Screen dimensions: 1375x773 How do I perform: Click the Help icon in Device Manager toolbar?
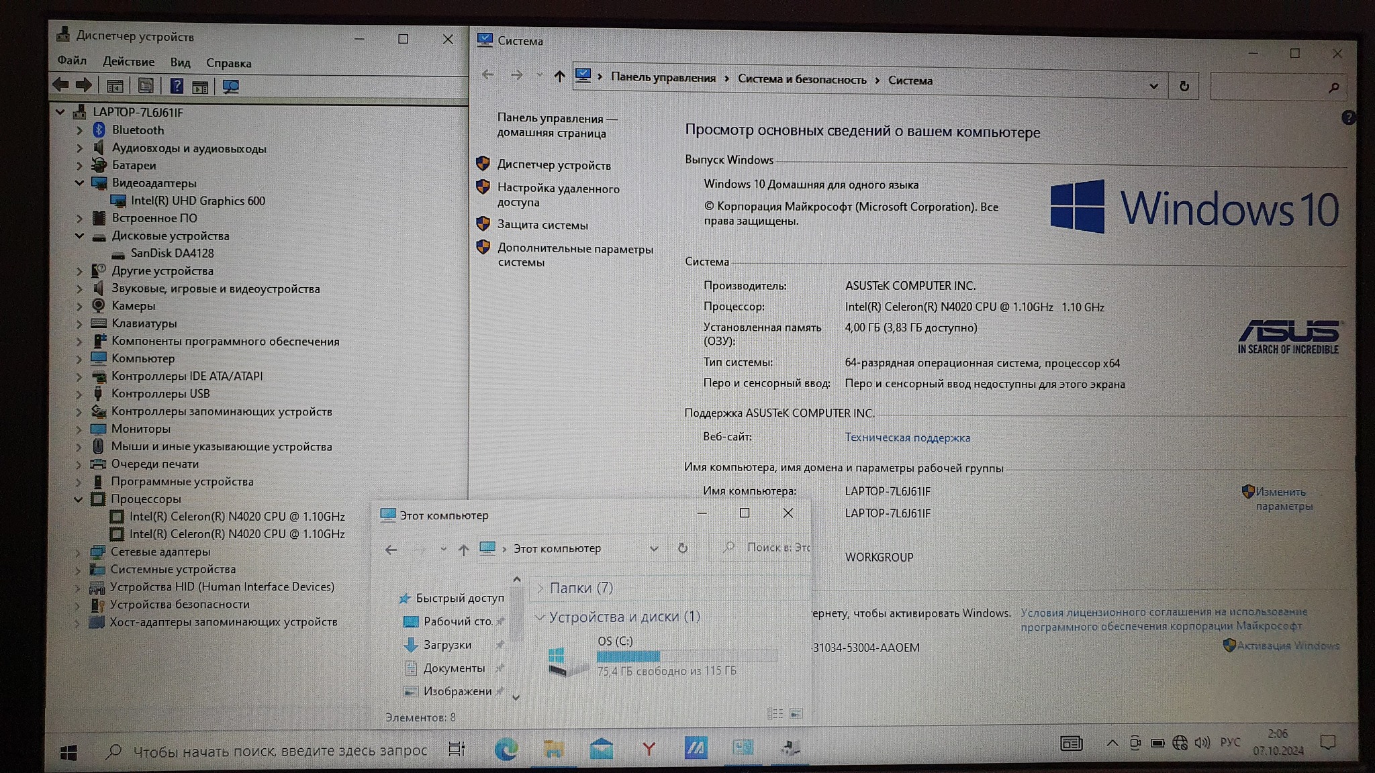point(176,86)
